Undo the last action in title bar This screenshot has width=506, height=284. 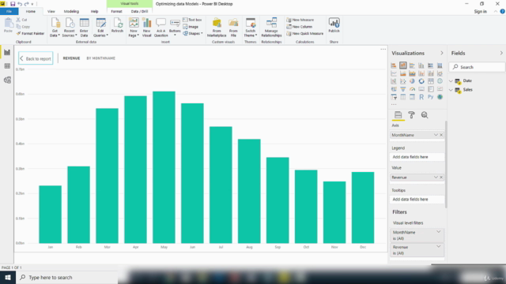point(20,4)
